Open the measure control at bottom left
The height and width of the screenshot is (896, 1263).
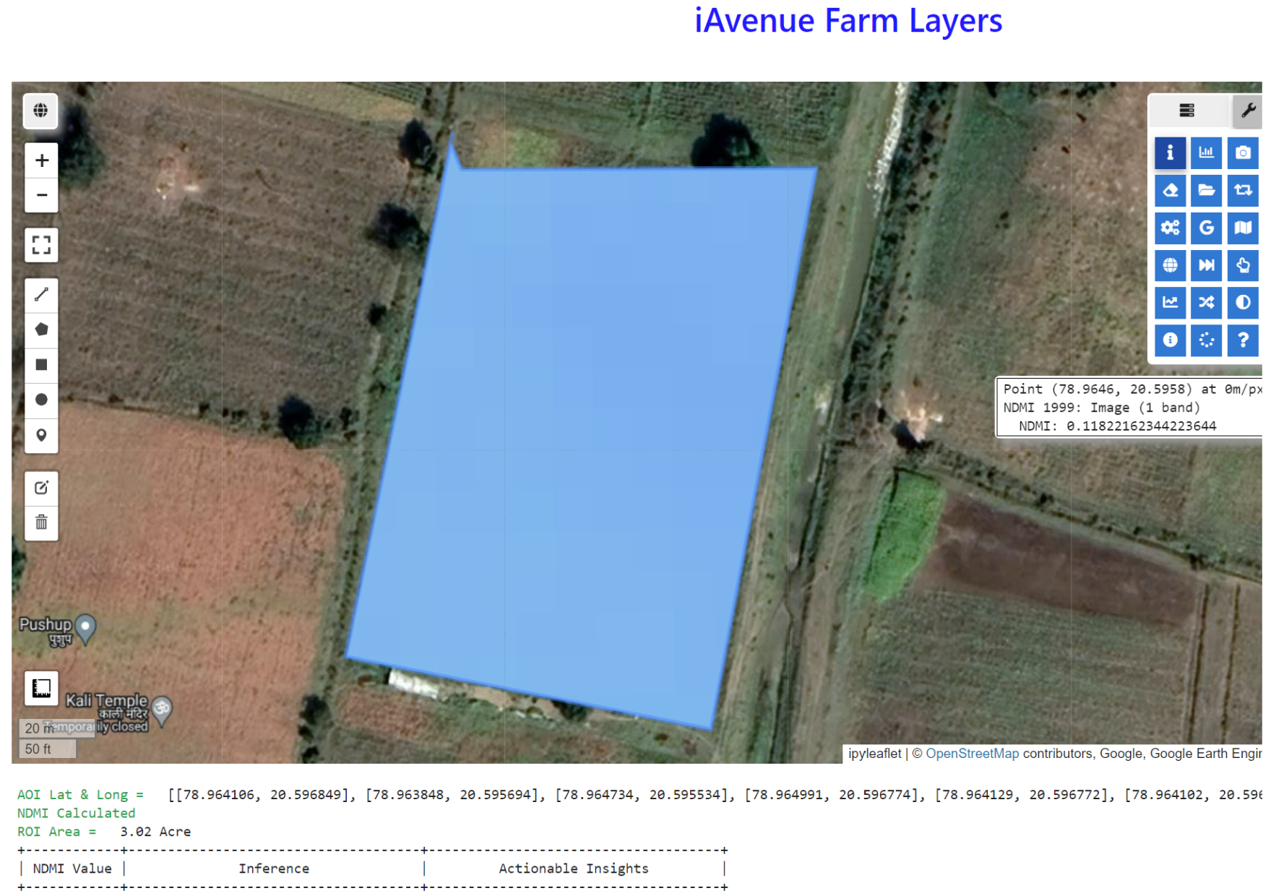[x=41, y=688]
